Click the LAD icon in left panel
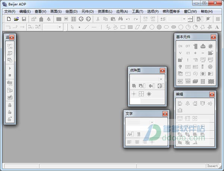Screen dimensions: 224x171 (10, 46)
